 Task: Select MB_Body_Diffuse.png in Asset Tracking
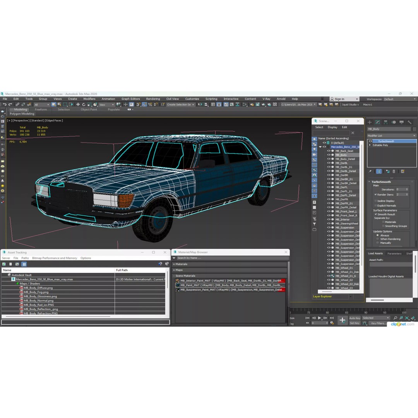tap(38, 288)
